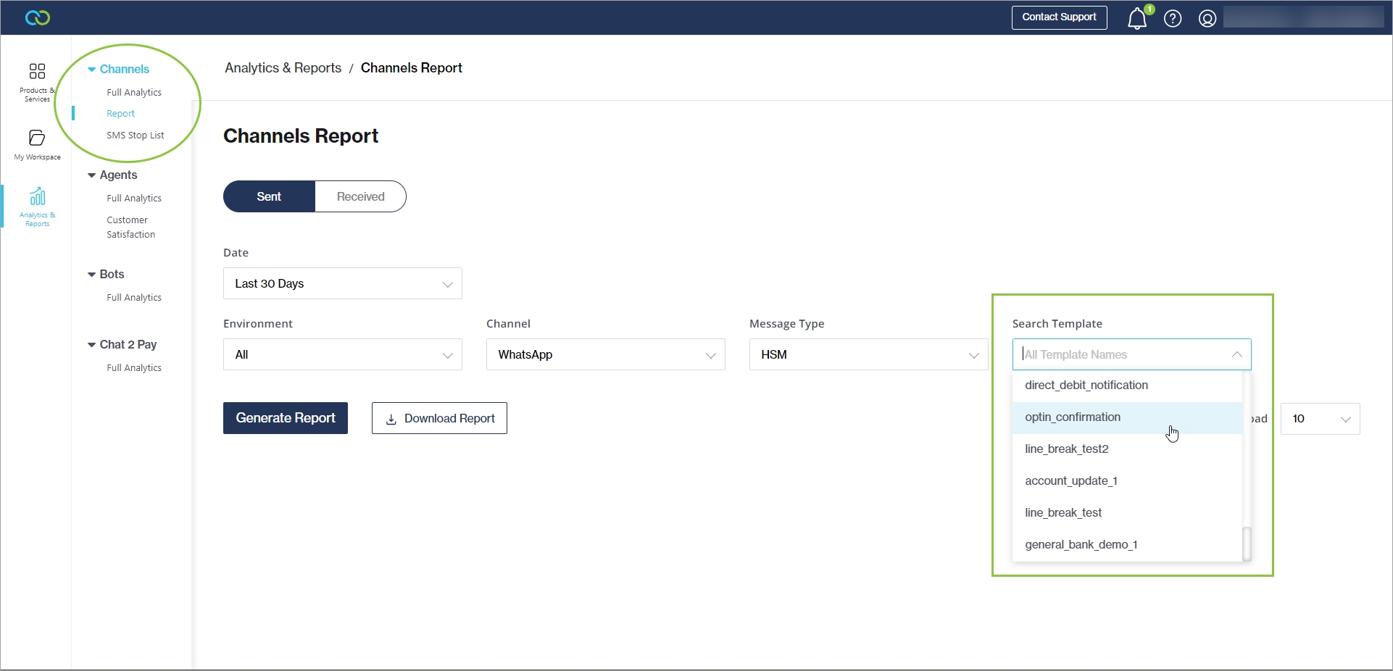Image resolution: width=1393 pixels, height=671 pixels.
Task: Click the logo icon in header
Action: [x=37, y=17]
